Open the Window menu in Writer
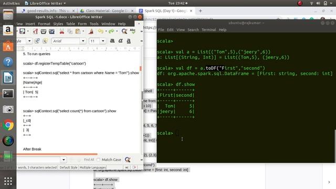The width and height of the screenshot is (336, 189). (109, 24)
